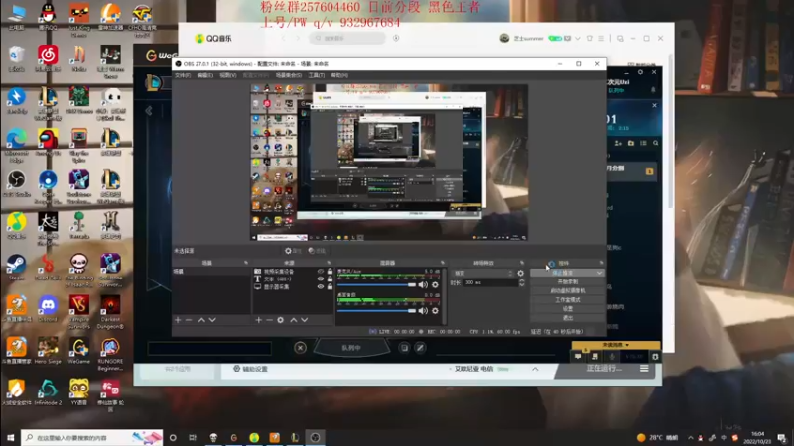
Task: Open the scene transition properties gear
Action: 520,274
